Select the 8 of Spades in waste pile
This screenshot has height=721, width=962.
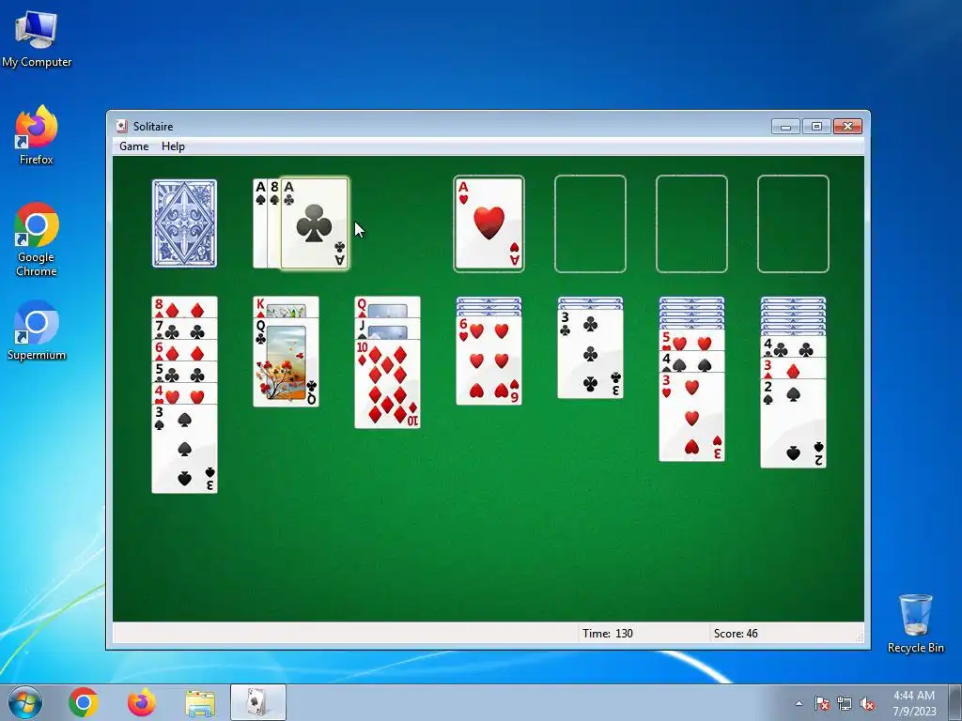(x=273, y=223)
